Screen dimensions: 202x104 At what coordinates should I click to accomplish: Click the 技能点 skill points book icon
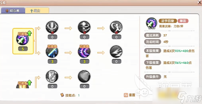click(62, 95)
